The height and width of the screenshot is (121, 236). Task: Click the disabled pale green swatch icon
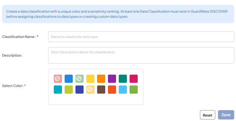[79, 79]
